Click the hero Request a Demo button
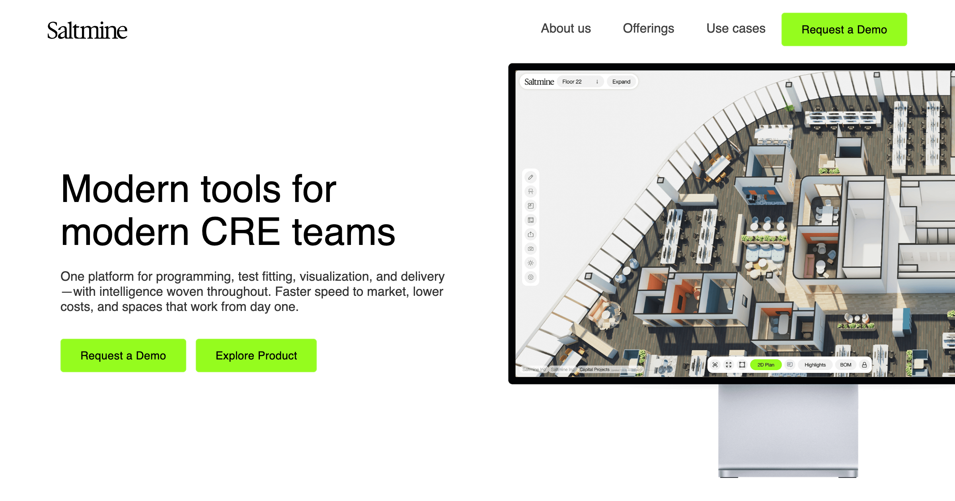The width and height of the screenshot is (955, 501). coord(123,355)
